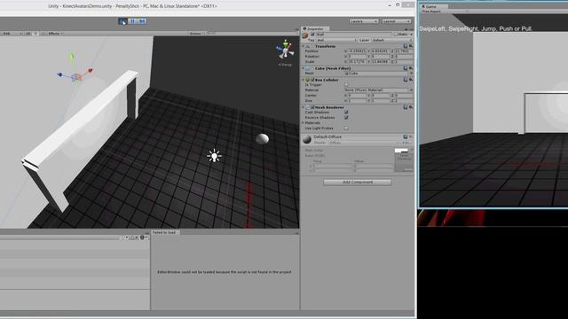
Task: Enable the Is Trigger checkbox
Action: 346,85
